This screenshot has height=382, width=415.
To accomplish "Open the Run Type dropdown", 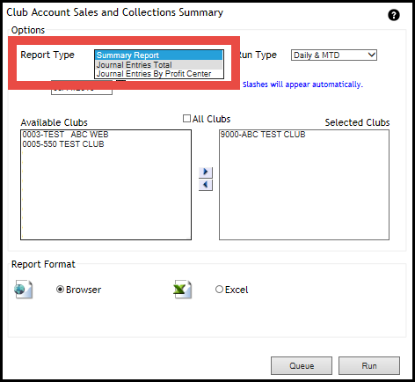I will [x=334, y=55].
